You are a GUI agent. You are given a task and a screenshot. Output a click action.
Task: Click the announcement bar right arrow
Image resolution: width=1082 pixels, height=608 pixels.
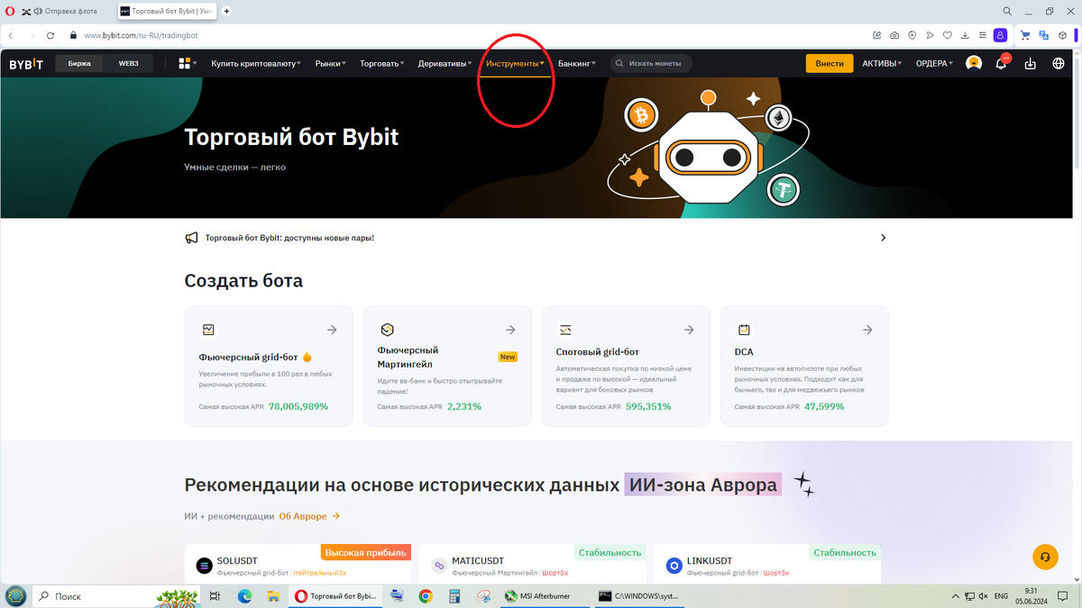pyautogui.click(x=883, y=238)
